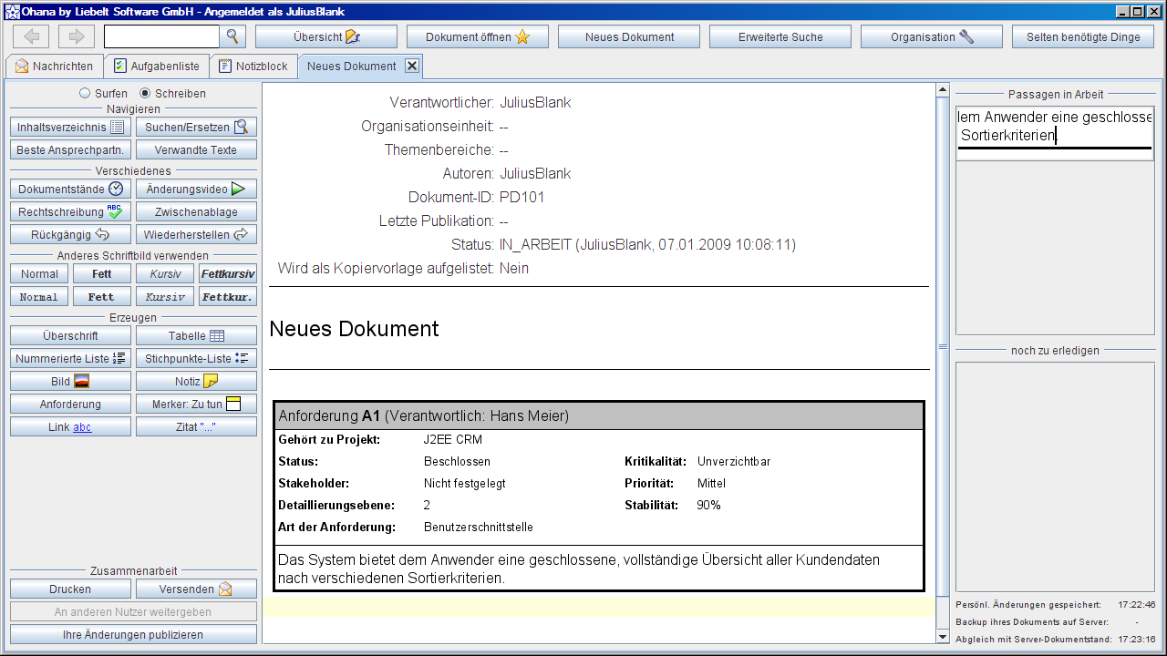Click Ihre Änderungen publizieren
Image resolution: width=1167 pixels, height=656 pixels.
point(133,634)
